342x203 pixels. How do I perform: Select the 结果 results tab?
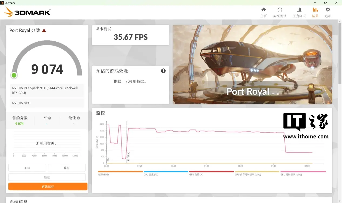[315, 12]
